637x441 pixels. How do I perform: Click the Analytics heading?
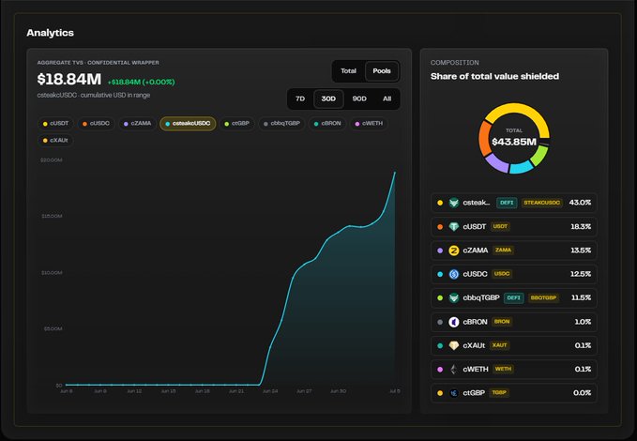51,33
